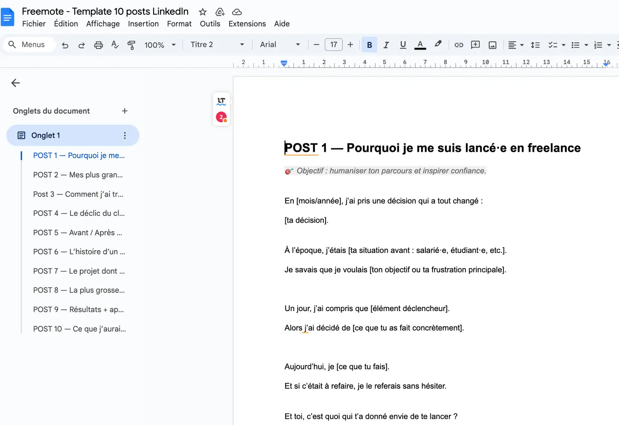The height and width of the screenshot is (425, 619).
Task: Insert a link using the link icon
Action: tap(458, 45)
